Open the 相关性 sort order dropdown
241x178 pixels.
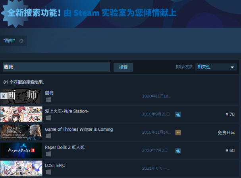click(x=216, y=67)
